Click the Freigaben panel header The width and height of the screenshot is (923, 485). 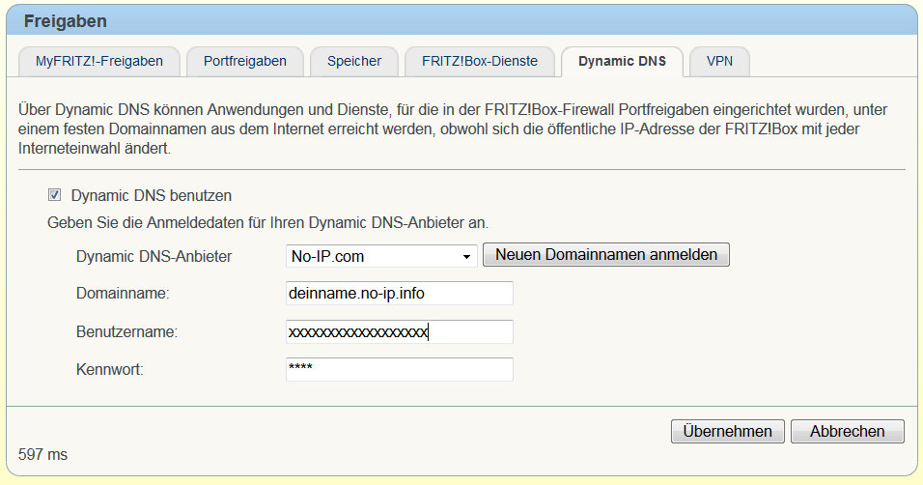[65, 19]
